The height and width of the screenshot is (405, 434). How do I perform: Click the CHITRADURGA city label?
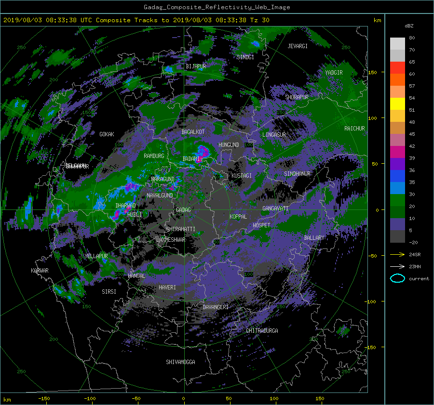(262, 331)
